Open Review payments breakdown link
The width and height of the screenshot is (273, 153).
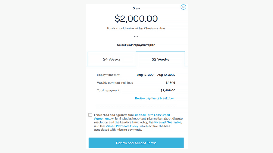click(x=155, y=98)
